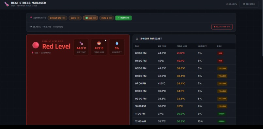263x129 pixels.
Task: Click the FEELS LIKE column header
Action: (x=182, y=46)
